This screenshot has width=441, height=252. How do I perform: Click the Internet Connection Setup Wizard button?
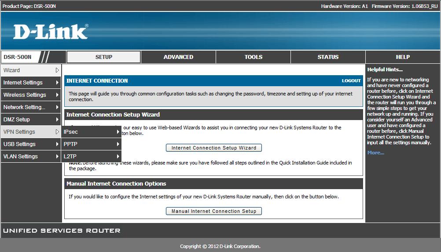click(x=214, y=148)
